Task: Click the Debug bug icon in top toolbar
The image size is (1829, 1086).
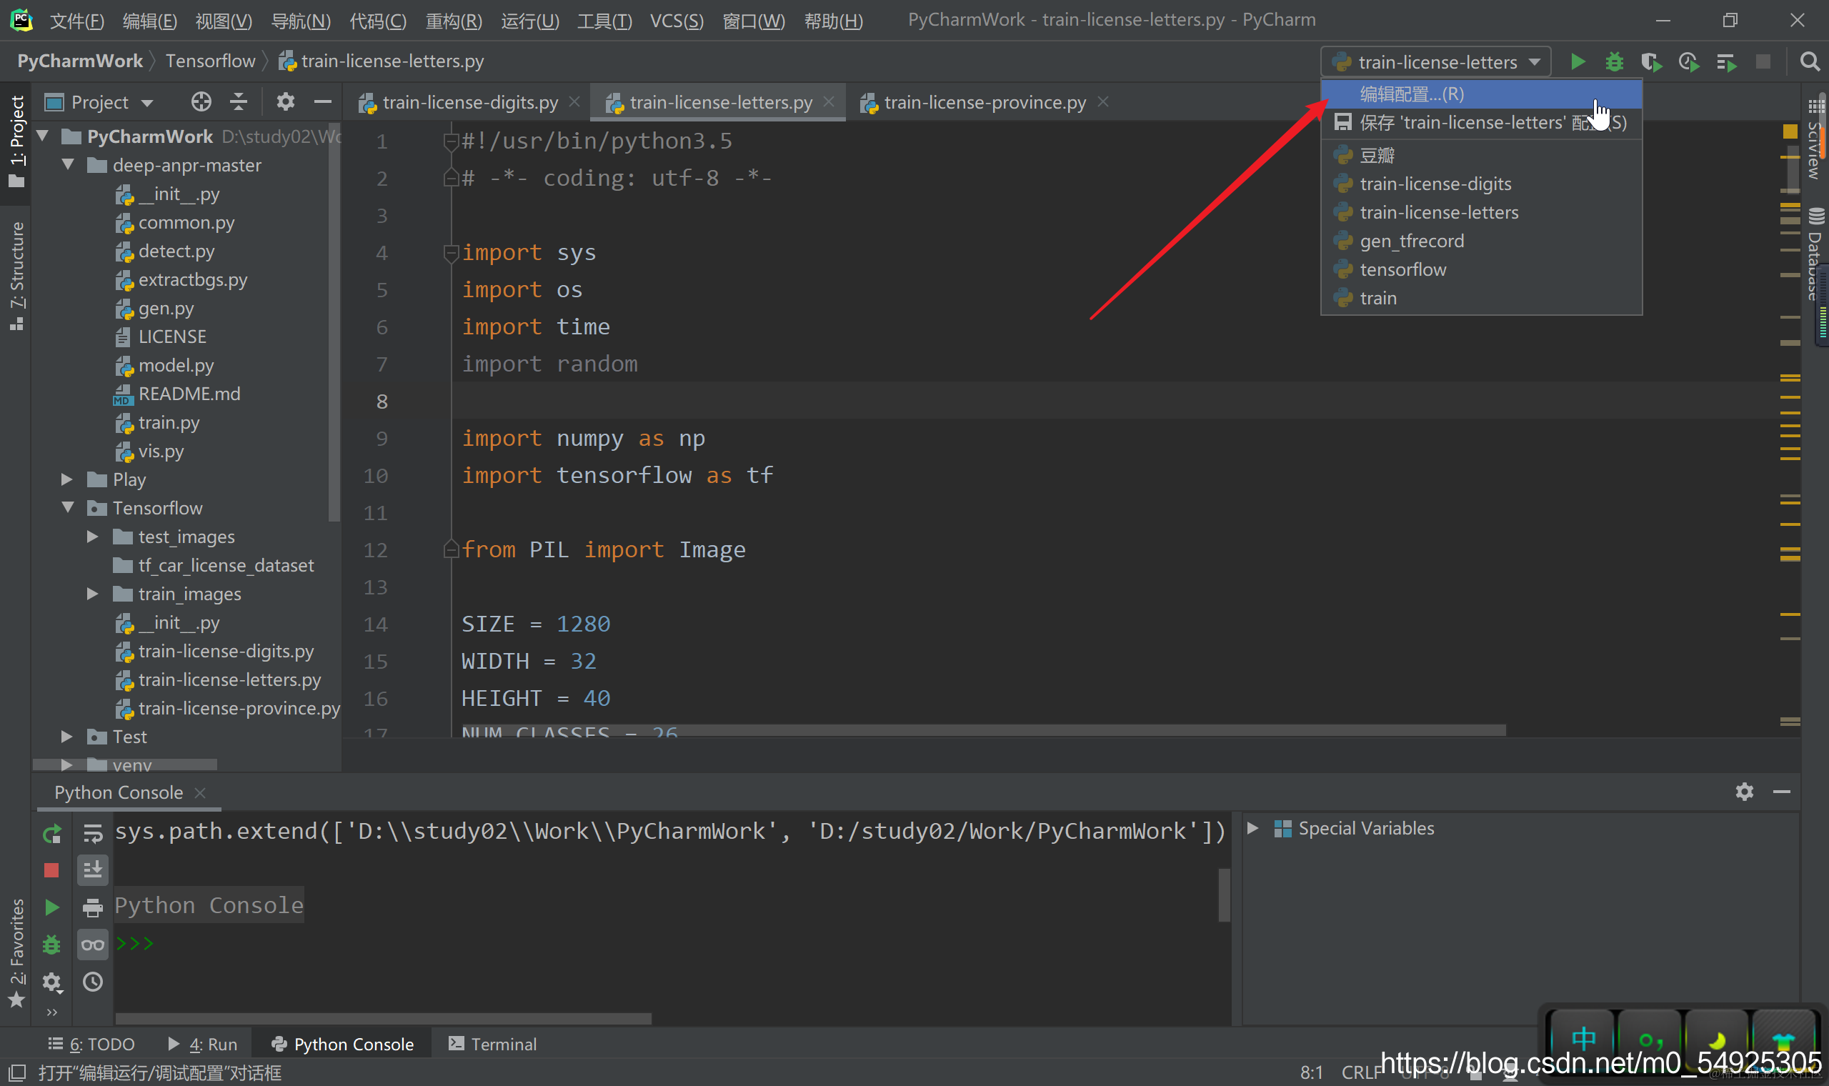Action: pyautogui.click(x=1614, y=62)
